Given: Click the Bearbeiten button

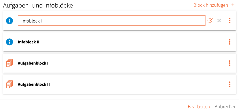Looking at the screenshot, I should 199,107.
